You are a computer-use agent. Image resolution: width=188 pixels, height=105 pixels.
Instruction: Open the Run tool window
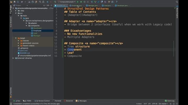(17, 101)
